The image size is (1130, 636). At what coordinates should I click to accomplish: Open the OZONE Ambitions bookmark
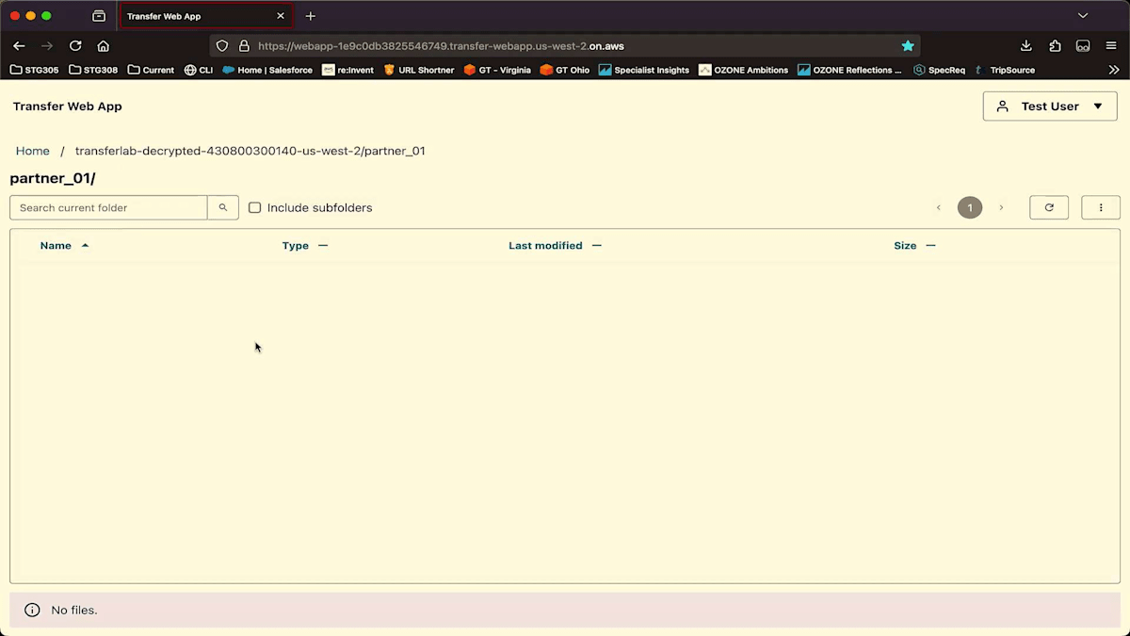pyautogui.click(x=744, y=70)
